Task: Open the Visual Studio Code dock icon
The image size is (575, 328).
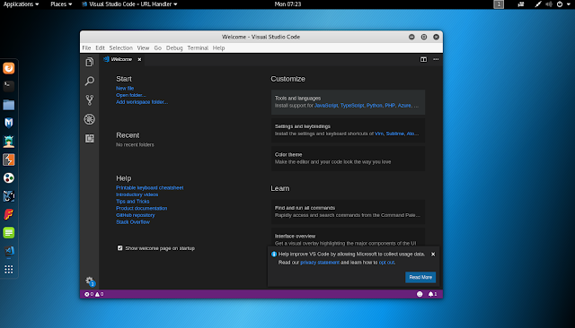Action: click(x=9, y=251)
